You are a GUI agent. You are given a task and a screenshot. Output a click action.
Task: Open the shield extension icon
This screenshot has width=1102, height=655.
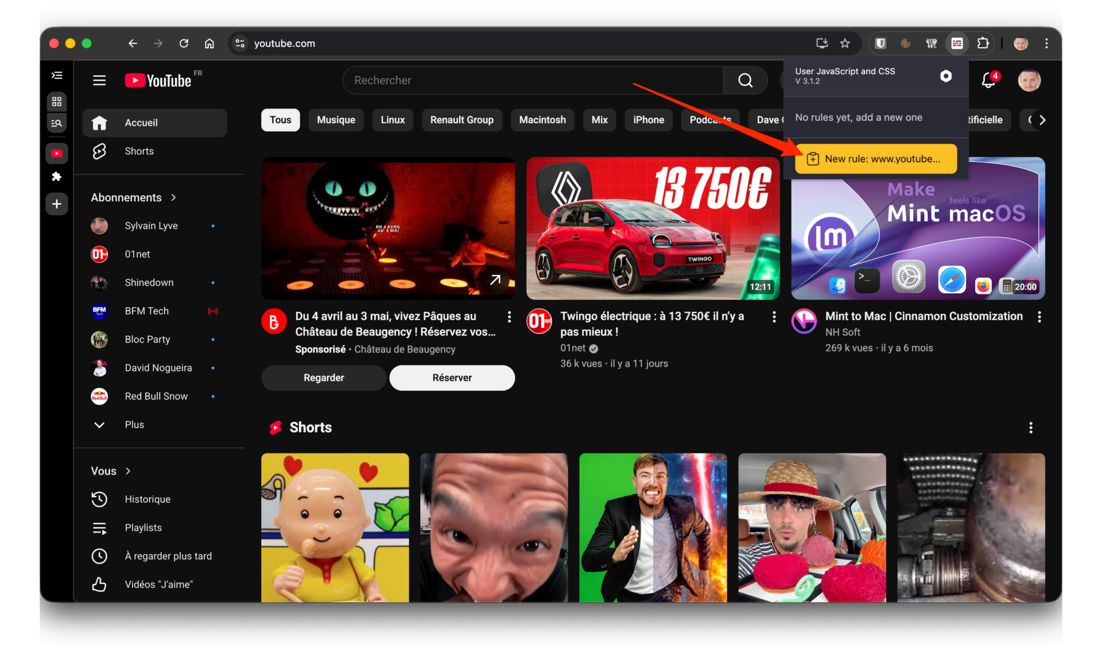pyautogui.click(x=880, y=44)
